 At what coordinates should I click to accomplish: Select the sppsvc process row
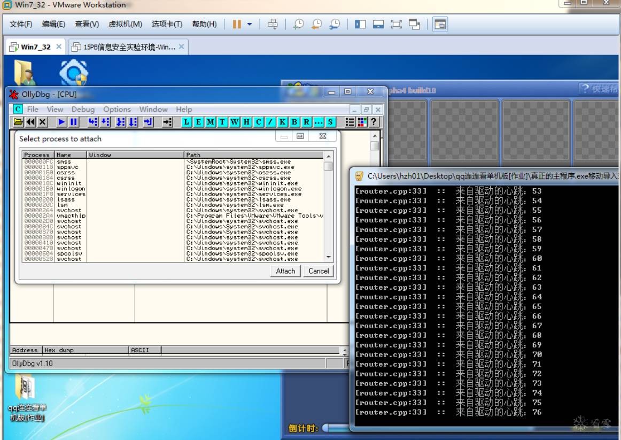(173, 167)
